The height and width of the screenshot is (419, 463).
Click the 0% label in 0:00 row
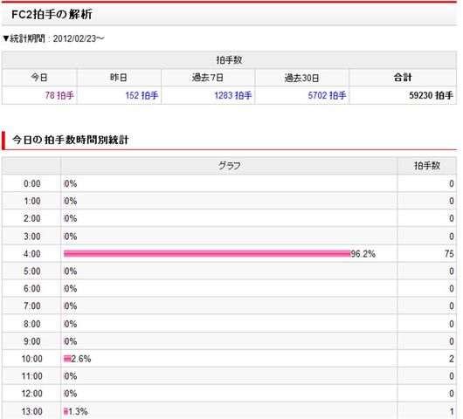click(x=71, y=184)
